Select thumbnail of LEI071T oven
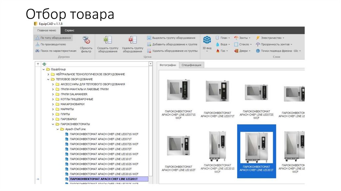341x191 pixels. 217,91
